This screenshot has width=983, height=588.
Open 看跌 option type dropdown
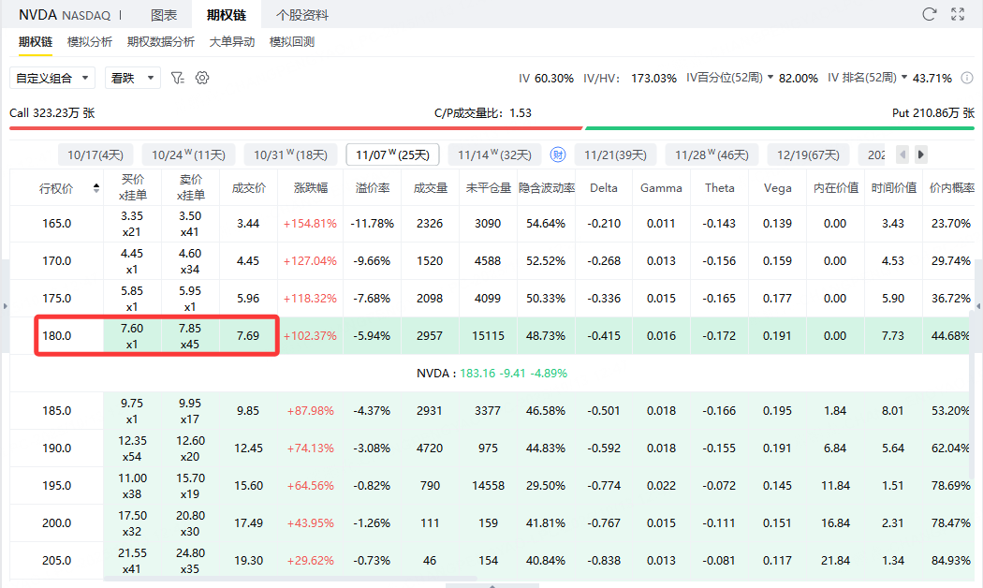(x=133, y=78)
